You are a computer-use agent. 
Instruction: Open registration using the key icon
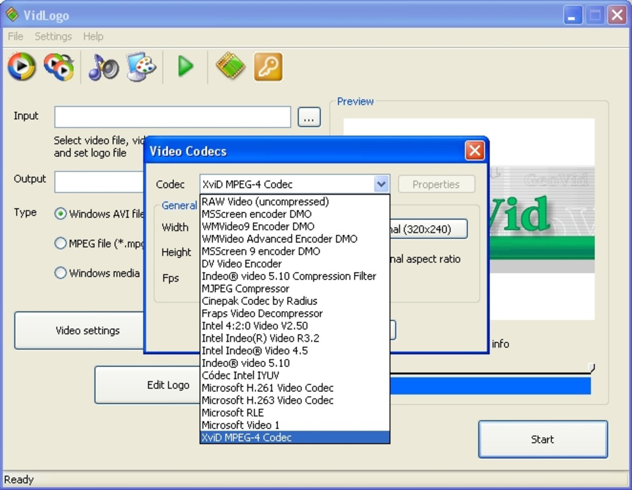pyautogui.click(x=268, y=67)
